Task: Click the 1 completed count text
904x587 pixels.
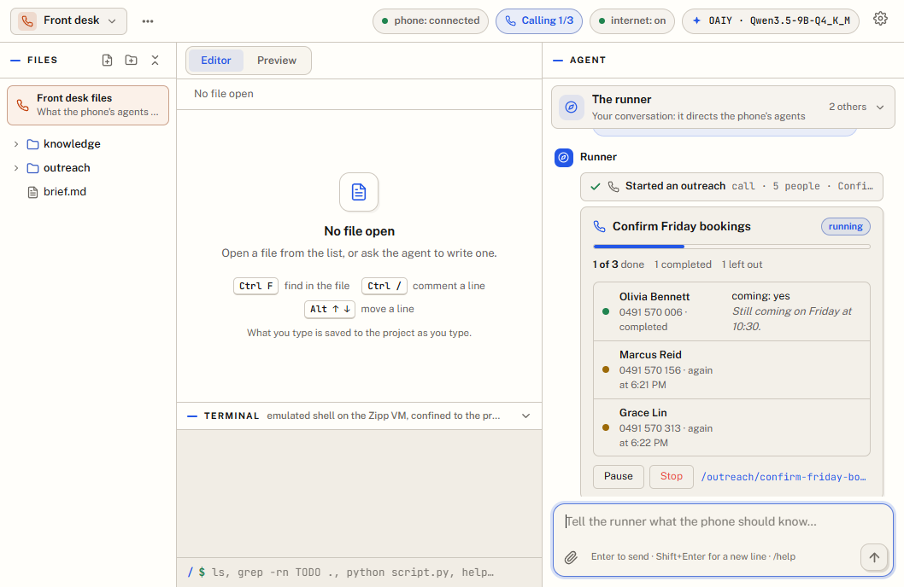Action: [x=683, y=264]
